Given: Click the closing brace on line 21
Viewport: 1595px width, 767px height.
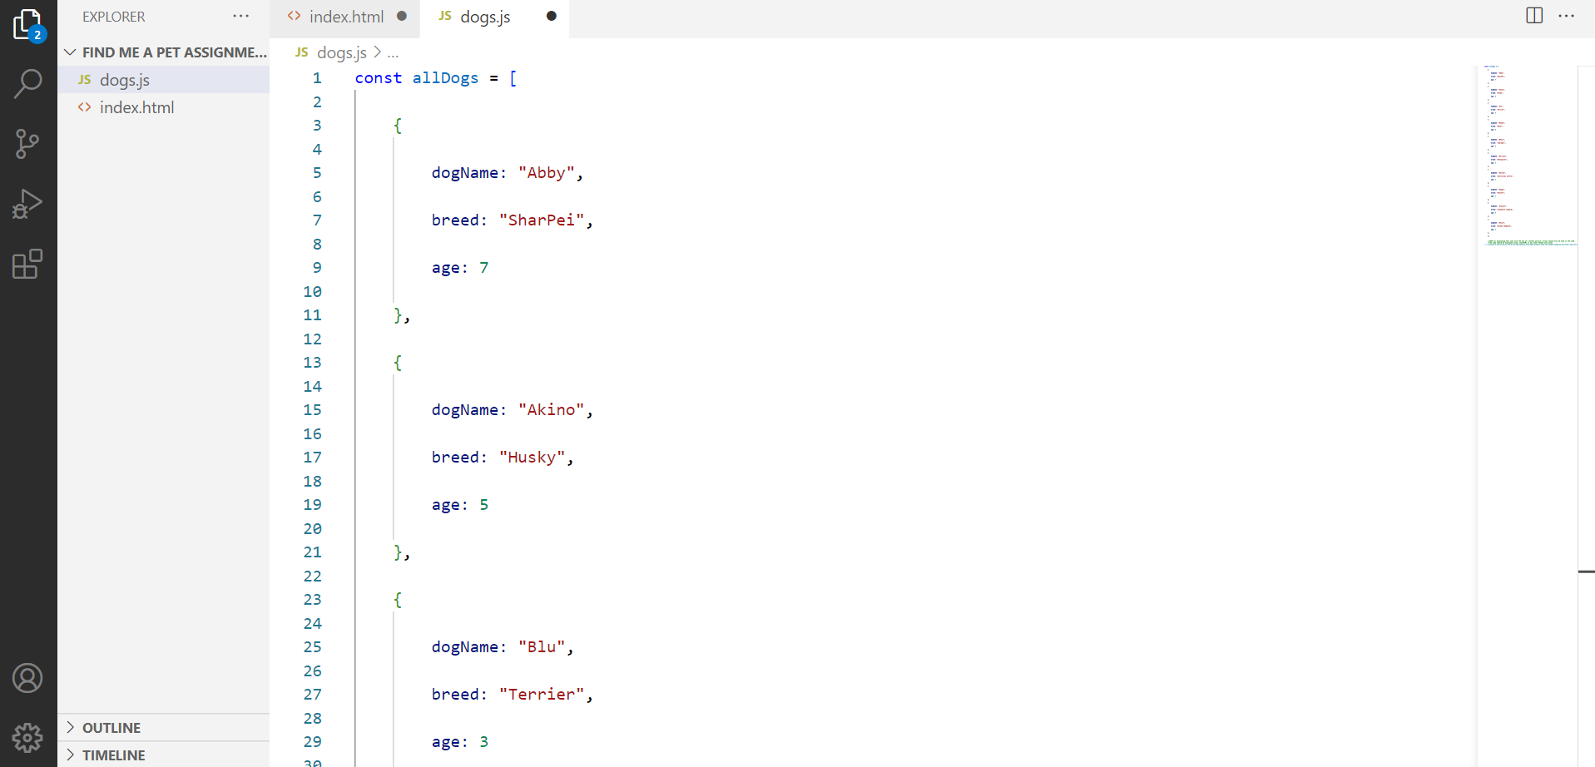Looking at the screenshot, I should click(x=398, y=552).
